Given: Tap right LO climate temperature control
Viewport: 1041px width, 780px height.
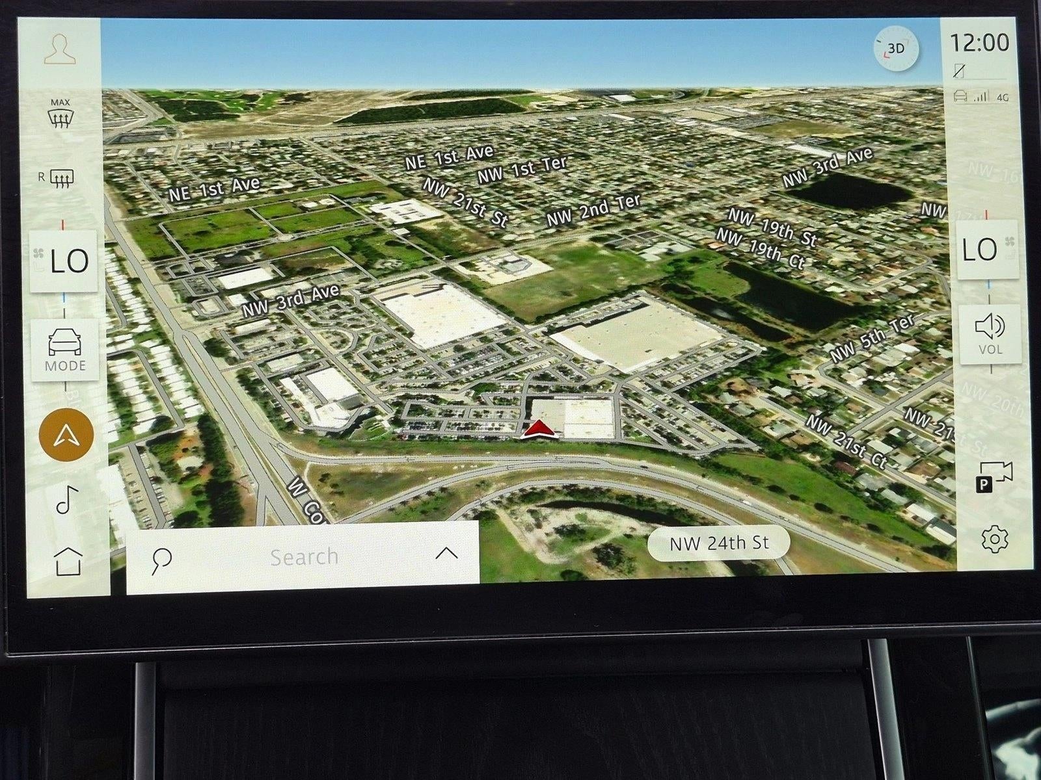Looking at the screenshot, I should 987,250.
